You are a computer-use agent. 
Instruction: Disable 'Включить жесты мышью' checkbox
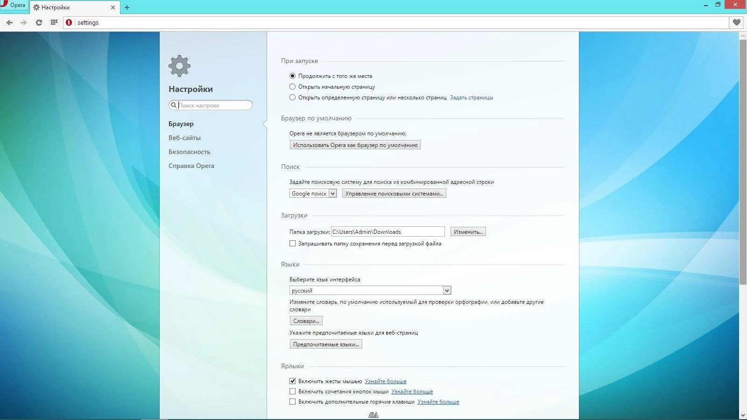point(292,381)
